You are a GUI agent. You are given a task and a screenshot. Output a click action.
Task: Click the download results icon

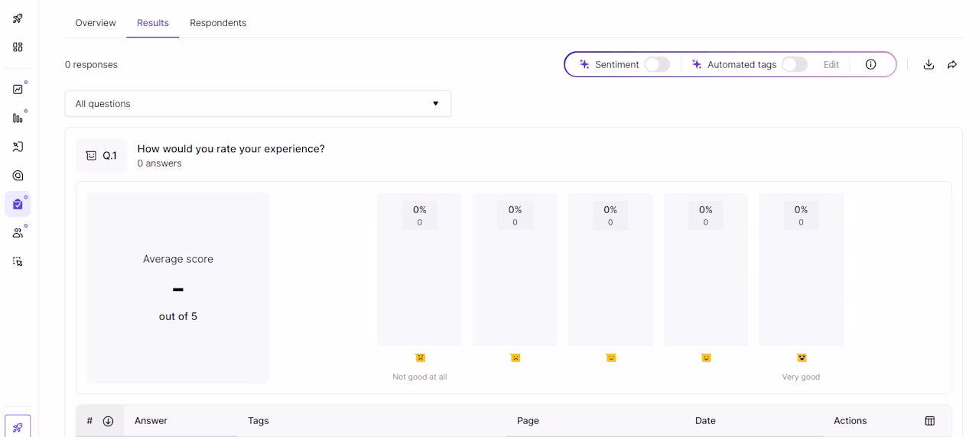tap(929, 65)
